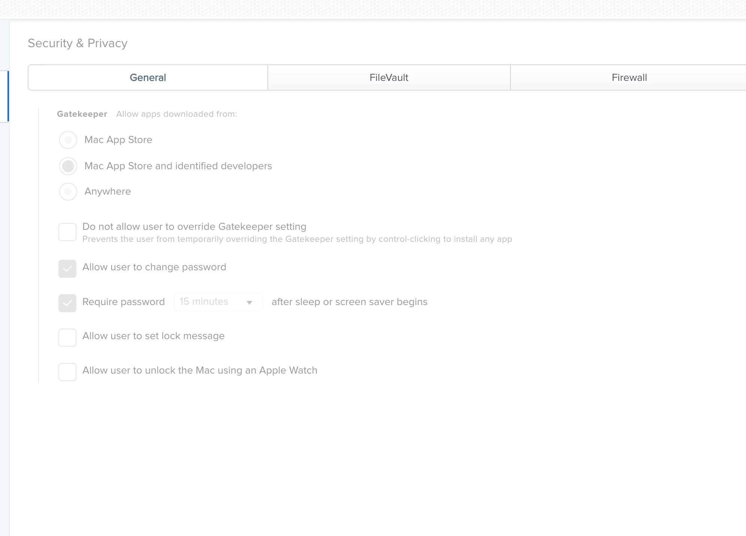Check Allow user to set lock message
Viewport: 746px width, 536px height.
click(x=67, y=338)
